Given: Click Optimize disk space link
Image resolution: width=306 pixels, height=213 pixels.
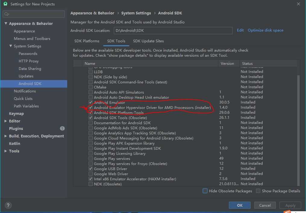Looking at the screenshot, I should (265, 30).
